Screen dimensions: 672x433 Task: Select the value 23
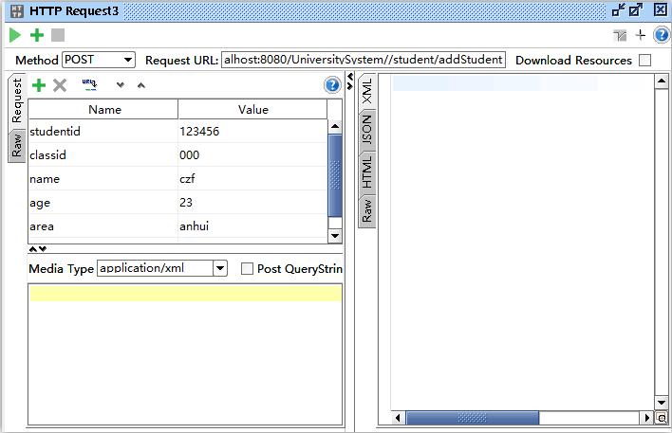coord(186,203)
